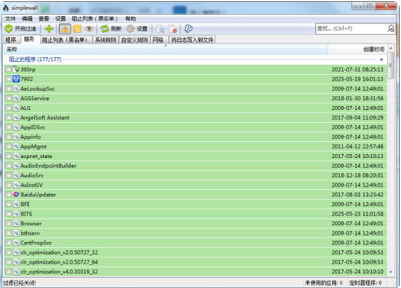Viewport: 401px width, 288px height.
Task: Click the yellow square log icon
Action: pos(77,29)
